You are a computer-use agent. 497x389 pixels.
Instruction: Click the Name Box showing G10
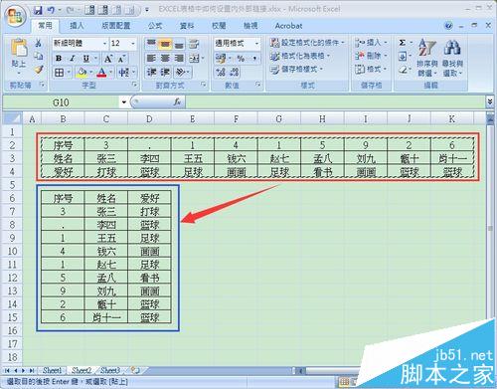pyautogui.click(x=61, y=102)
